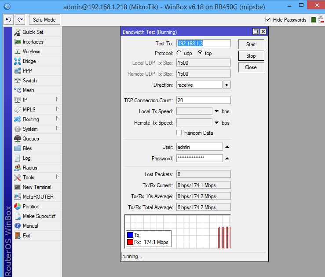Click the Start button
The image size is (325, 277).
point(251,44)
